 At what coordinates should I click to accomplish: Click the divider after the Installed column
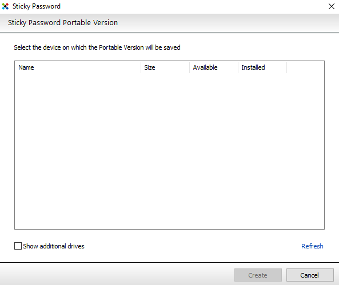[x=287, y=67]
